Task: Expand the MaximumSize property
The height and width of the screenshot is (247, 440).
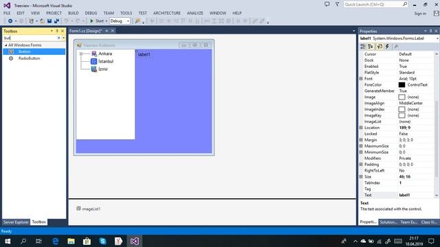Action: [x=361, y=146]
